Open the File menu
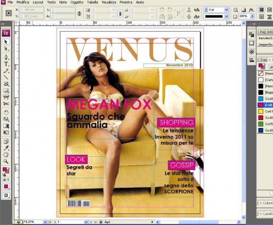Screen dimensions: 273x225 10,2
